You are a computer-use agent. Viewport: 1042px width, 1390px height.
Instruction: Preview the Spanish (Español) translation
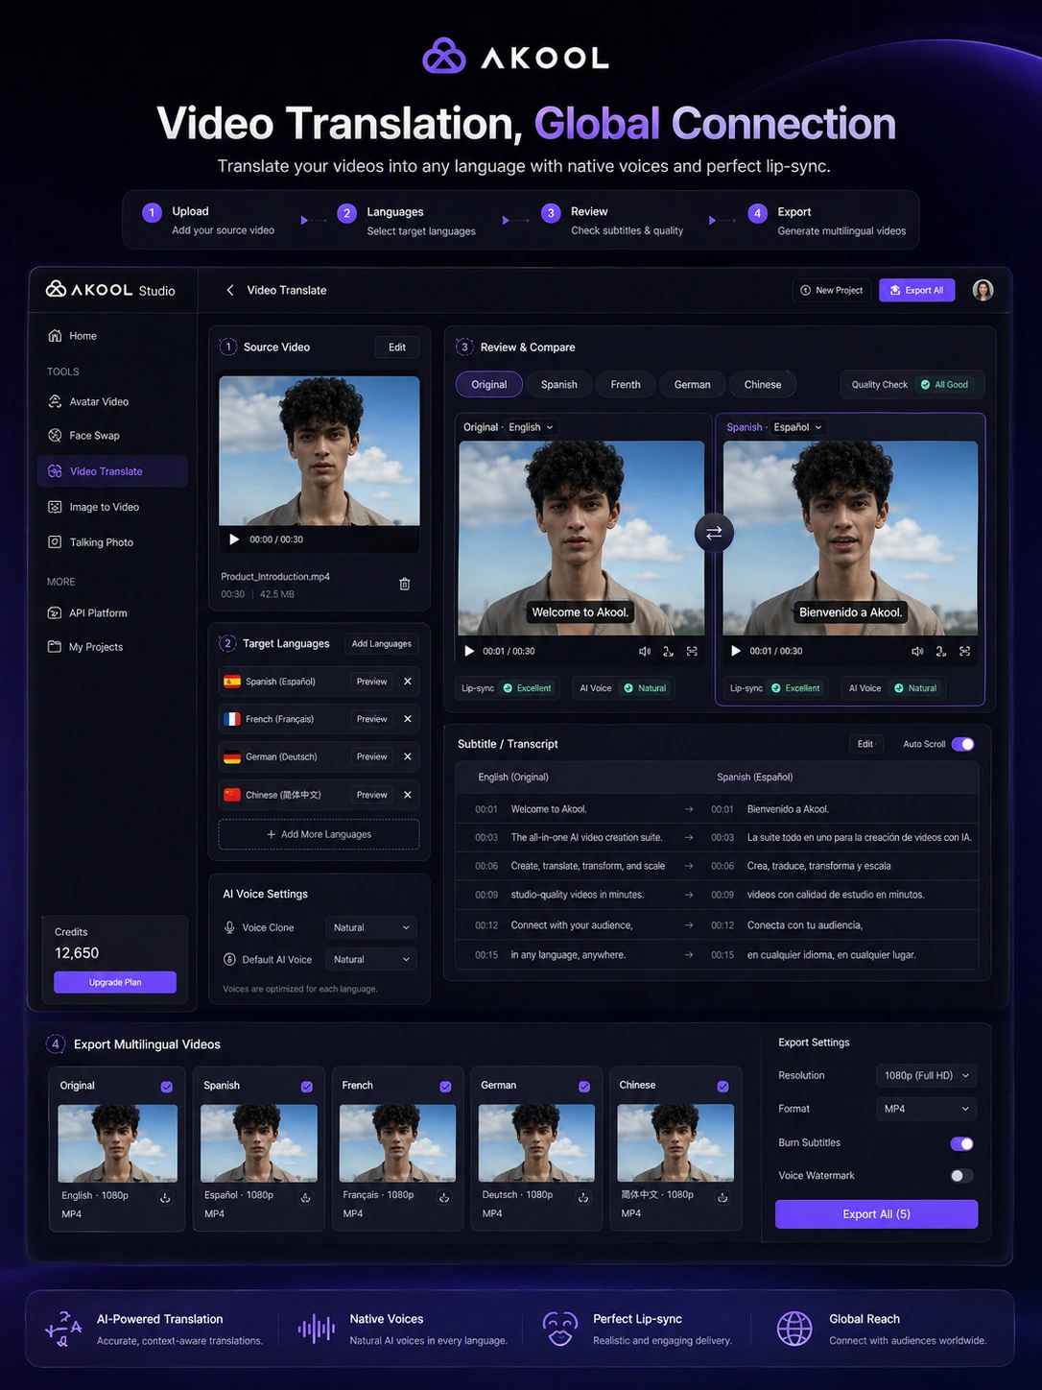pos(371,682)
